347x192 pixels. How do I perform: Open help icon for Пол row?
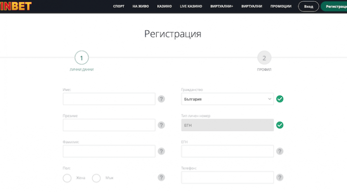point(162,178)
